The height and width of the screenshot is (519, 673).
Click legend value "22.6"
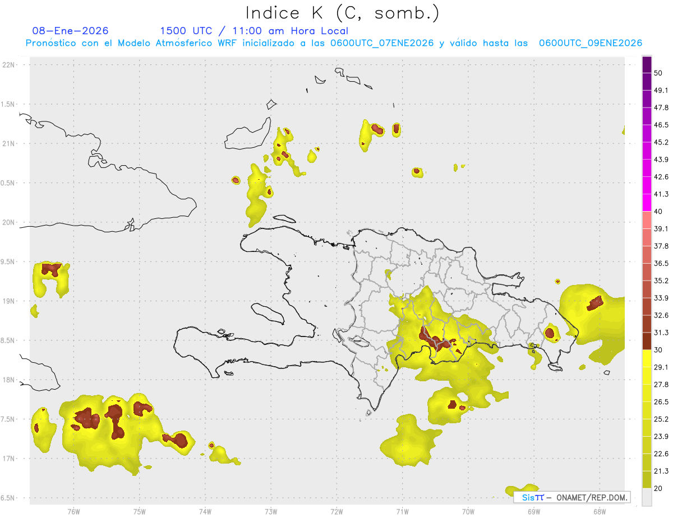[661, 455]
